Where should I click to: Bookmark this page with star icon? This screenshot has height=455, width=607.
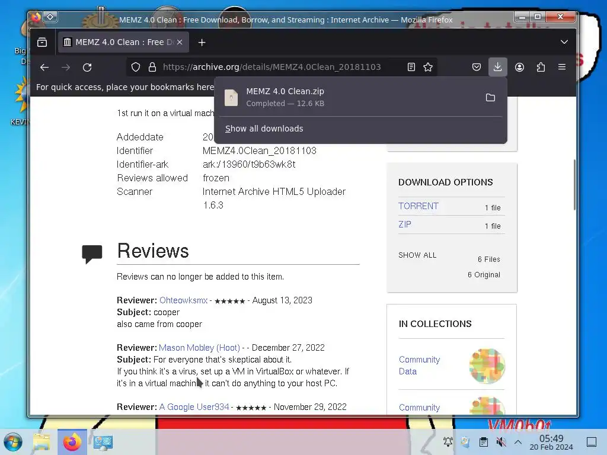428,67
